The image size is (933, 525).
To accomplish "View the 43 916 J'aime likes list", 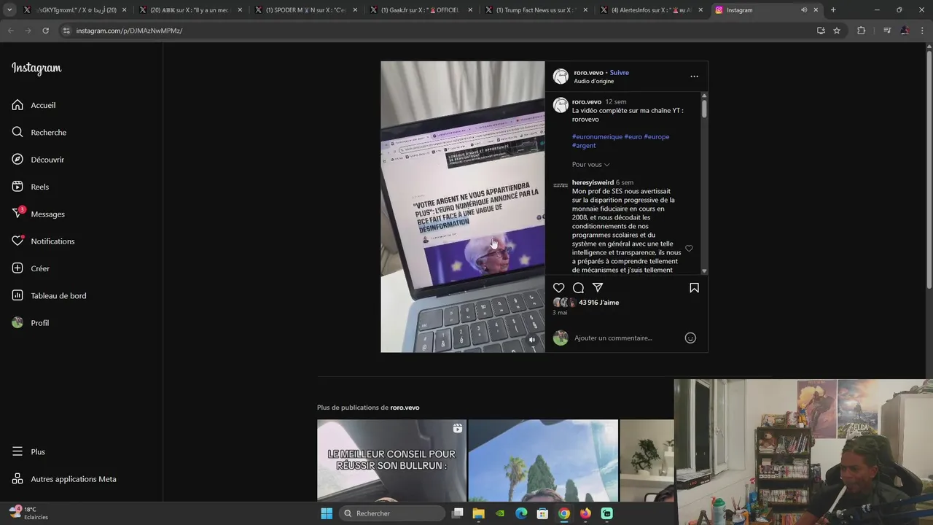I will pos(598,303).
